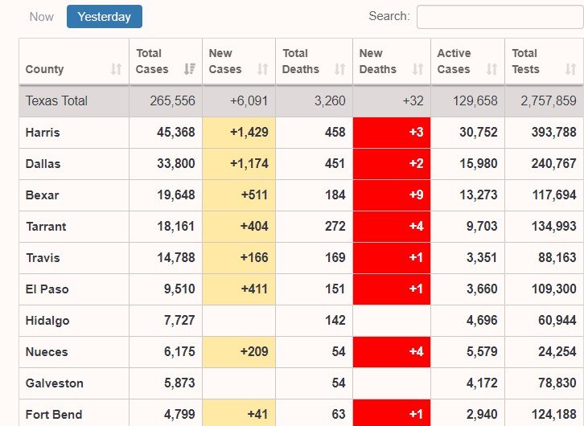Click the Texas Total row label
584x426 pixels.
(56, 101)
